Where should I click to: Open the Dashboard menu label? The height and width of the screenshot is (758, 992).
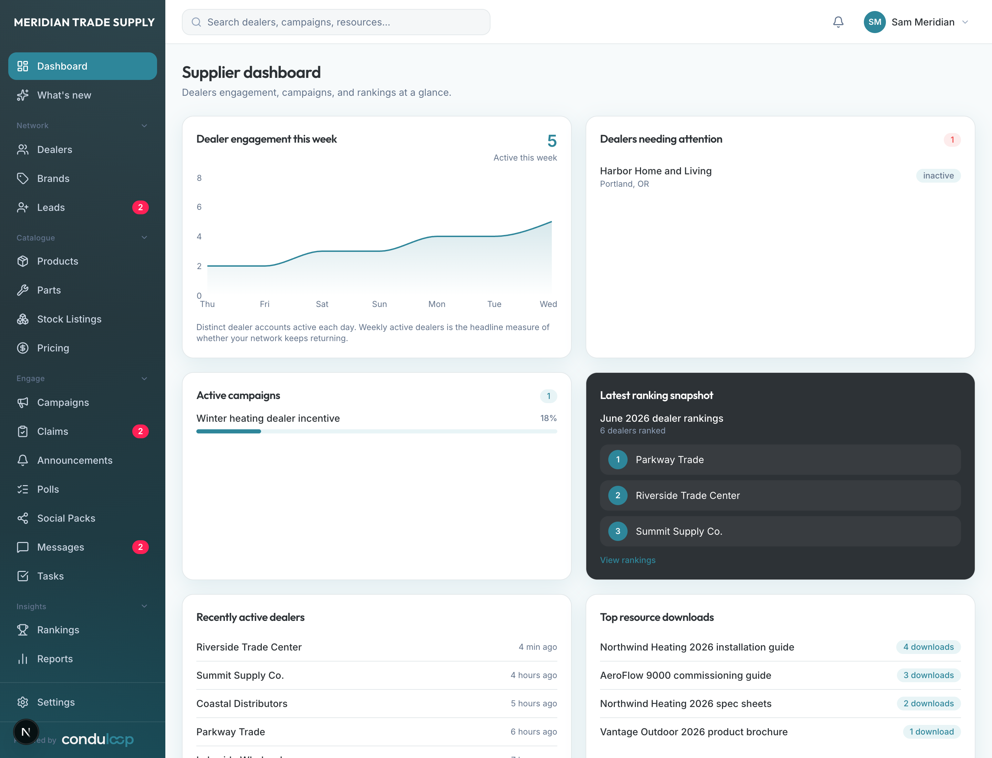click(62, 66)
